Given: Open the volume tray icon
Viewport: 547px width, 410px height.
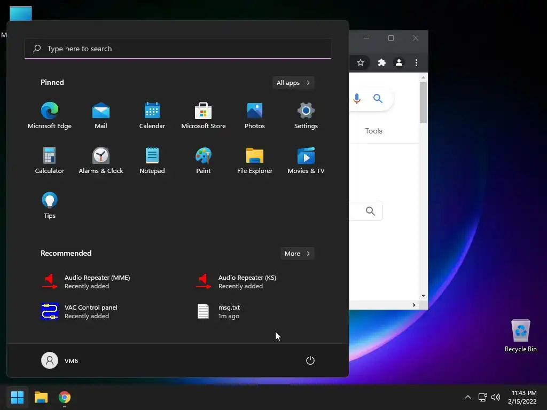Looking at the screenshot, I should pyautogui.click(x=496, y=397).
